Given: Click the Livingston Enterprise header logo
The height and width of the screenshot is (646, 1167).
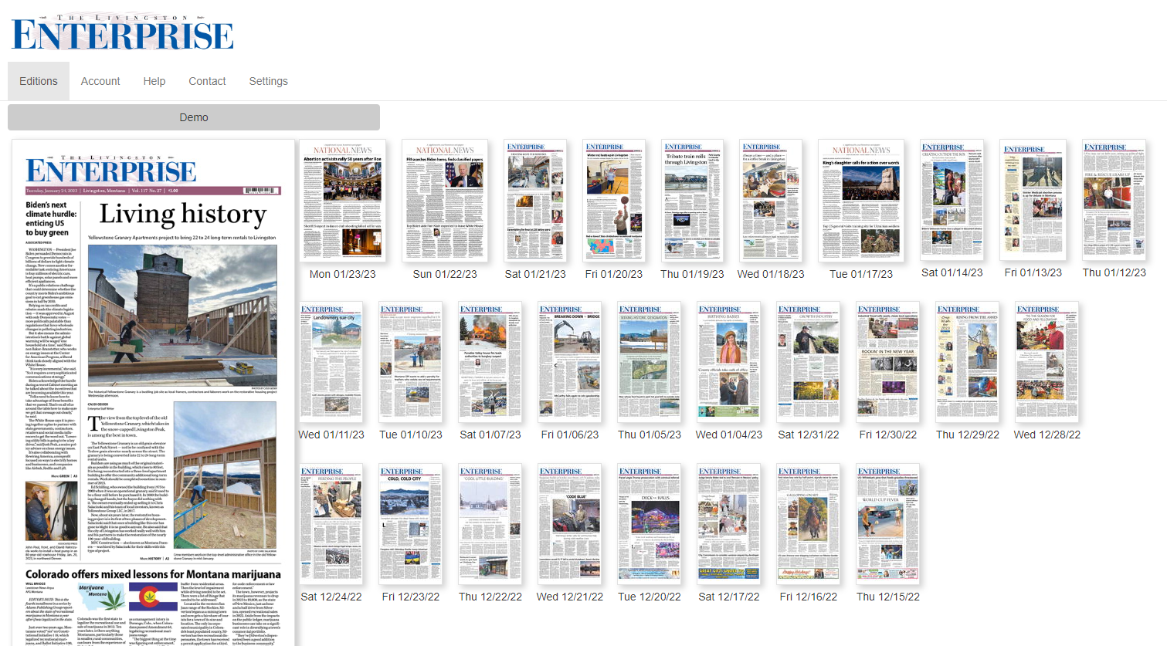Looking at the screenshot, I should pyautogui.click(x=122, y=32).
